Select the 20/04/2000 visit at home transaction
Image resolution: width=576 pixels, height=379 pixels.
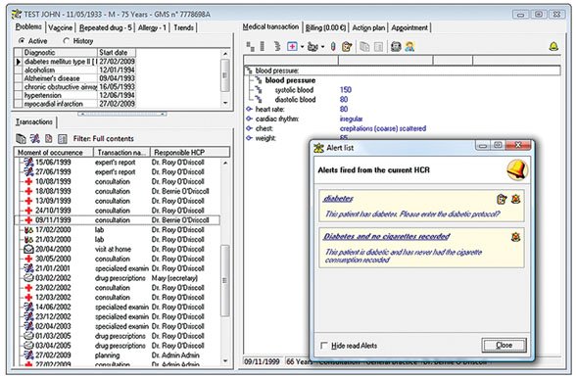pyautogui.click(x=118, y=249)
